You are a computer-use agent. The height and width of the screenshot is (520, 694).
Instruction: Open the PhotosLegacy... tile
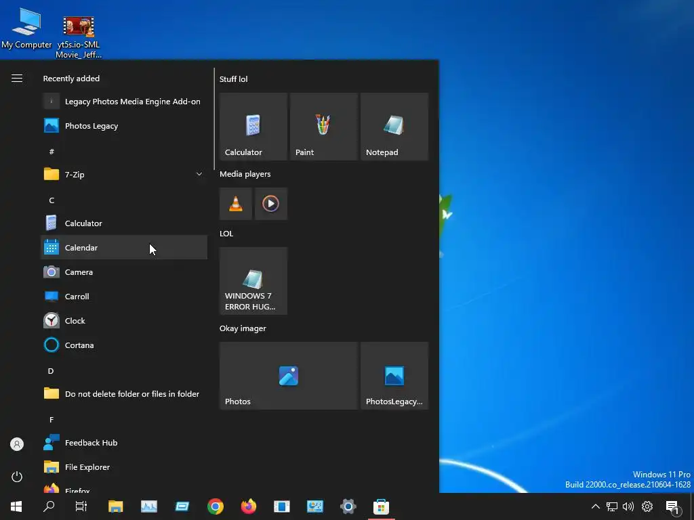coord(394,376)
